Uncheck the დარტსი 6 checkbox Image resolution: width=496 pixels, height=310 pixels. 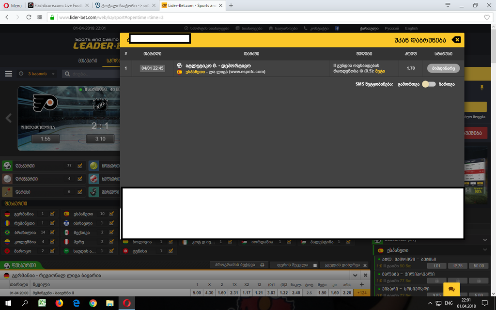pos(80,192)
